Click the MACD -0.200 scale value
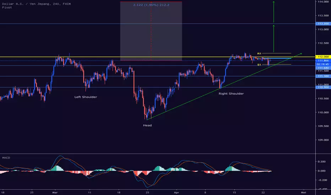This screenshot has width=331, height=195. point(322,180)
